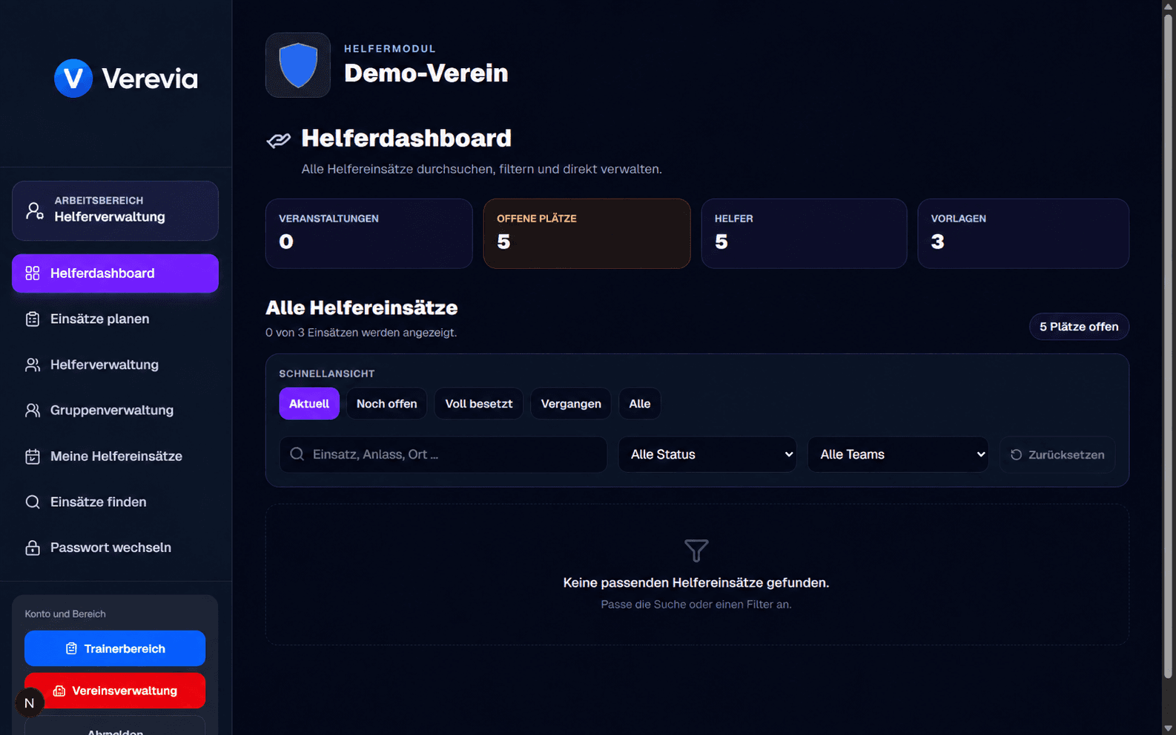Click the Arbeitsbereich user icon
This screenshot has height=735, width=1176.
point(34,211)
